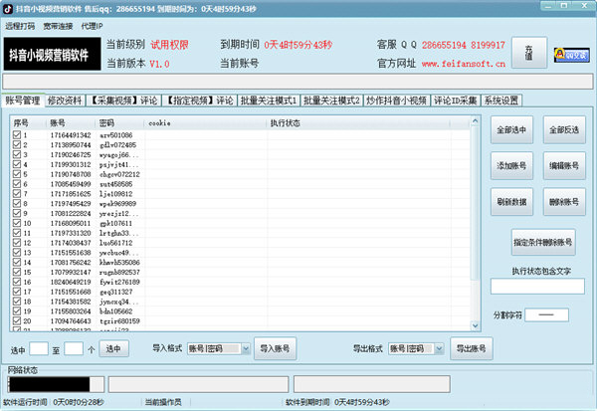Toggle the row 14 checkbox

17,262
